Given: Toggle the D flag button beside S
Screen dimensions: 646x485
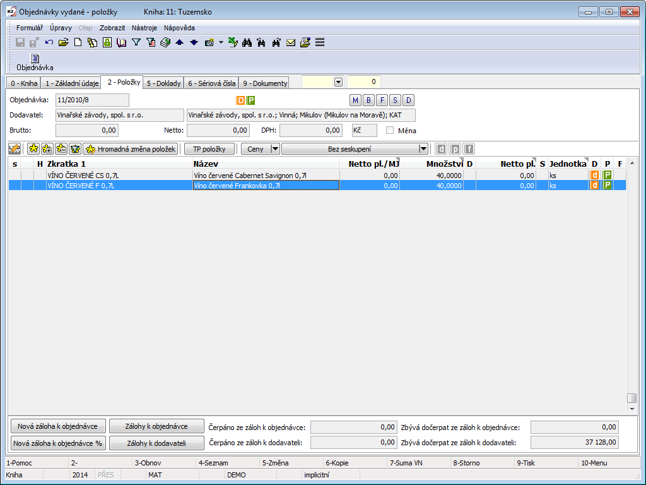Looking at the screenshot, I should (408, 100).
